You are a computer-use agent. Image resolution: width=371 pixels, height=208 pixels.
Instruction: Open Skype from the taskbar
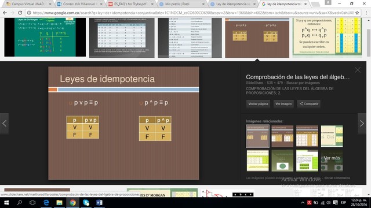[86, 203]
